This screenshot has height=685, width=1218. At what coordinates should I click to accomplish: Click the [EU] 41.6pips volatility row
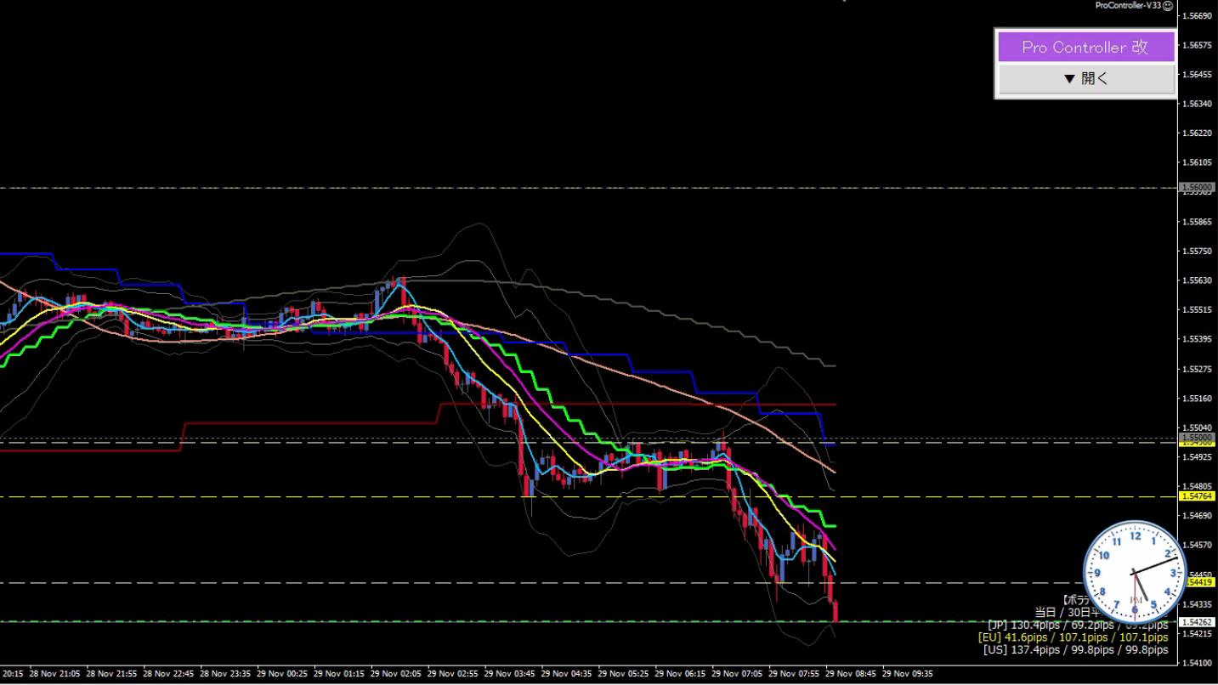[x=1073, y=637]
